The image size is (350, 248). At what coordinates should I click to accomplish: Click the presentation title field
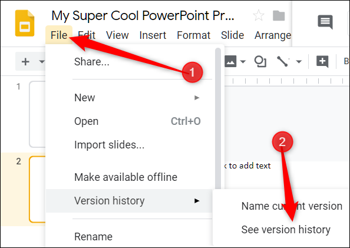click(x=143, y=15)
